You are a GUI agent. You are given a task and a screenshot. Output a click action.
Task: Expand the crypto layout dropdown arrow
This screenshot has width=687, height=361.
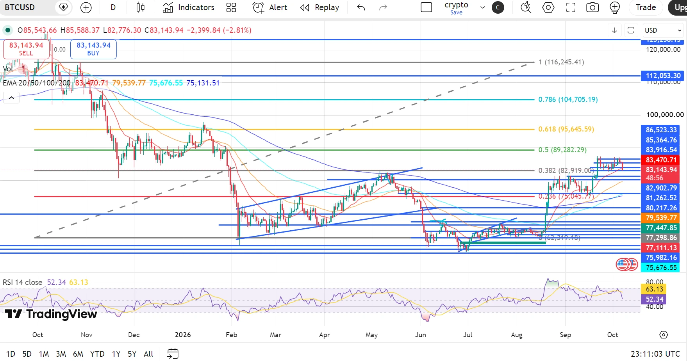coord(483,7)
